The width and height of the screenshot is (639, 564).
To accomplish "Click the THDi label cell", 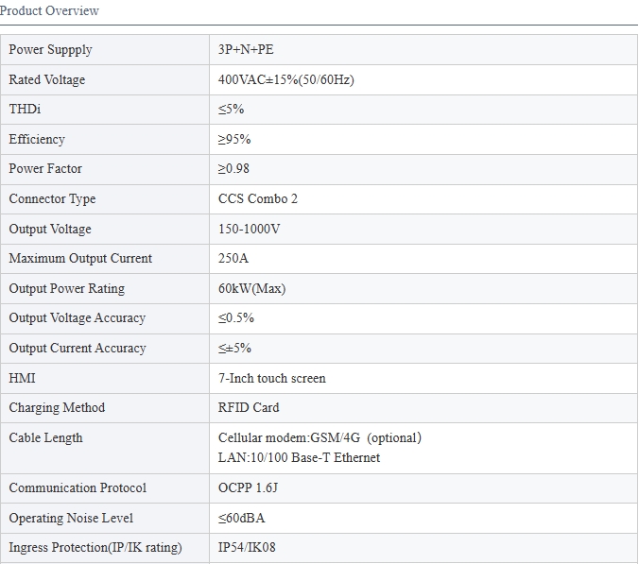I will tap(26, 110).
